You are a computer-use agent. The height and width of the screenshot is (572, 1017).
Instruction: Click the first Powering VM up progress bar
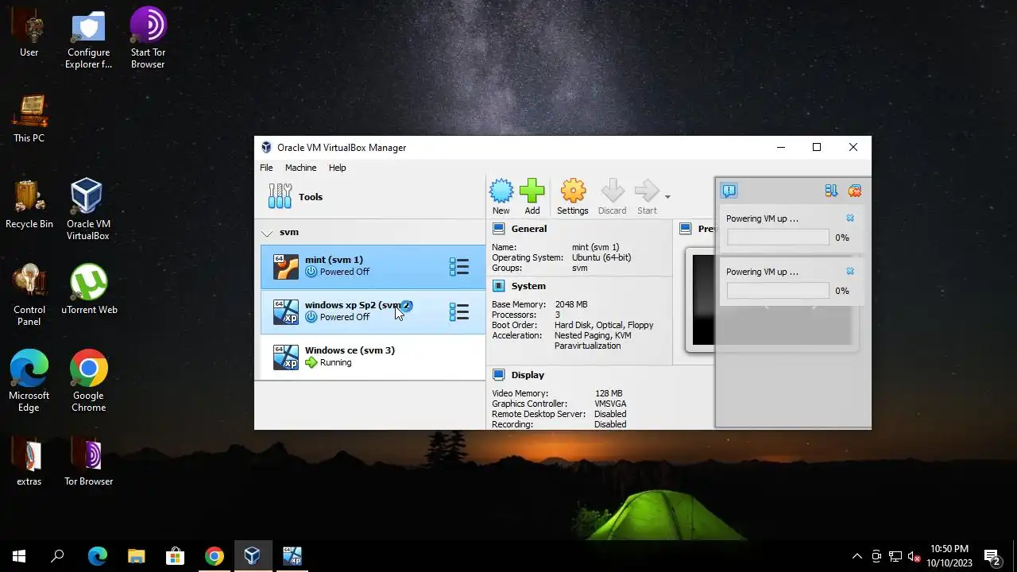(778, 238)
